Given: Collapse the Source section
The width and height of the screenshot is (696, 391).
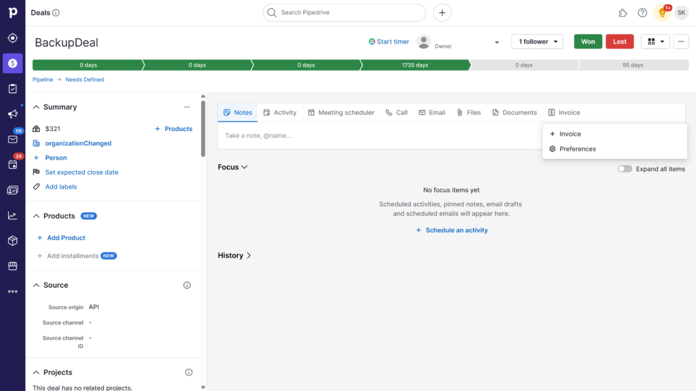Looking at the screenshot, I should click(x=36, y=285).
